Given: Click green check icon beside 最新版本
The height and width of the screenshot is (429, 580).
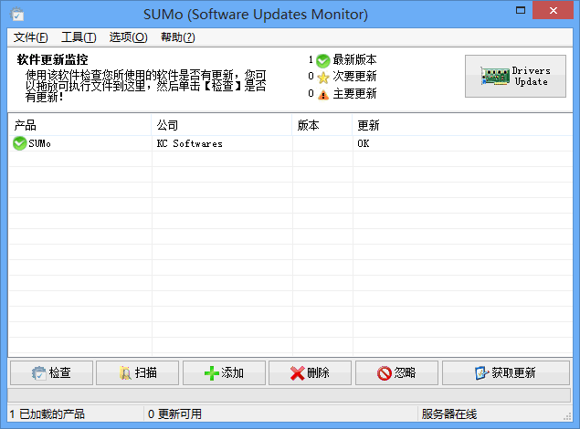Looking at the screenshot, I should (323, 61).
